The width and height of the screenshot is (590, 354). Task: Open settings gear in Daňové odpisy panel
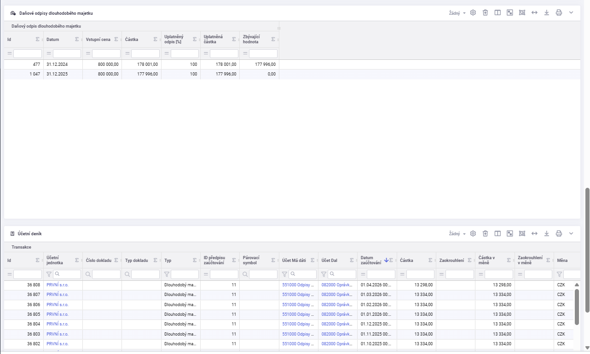[473, 13]
